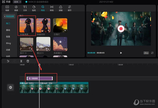This screenshot has height=108, width=158.
Task: Open the 贴纸 (Sticker) panel
Action: click(34, 8)
